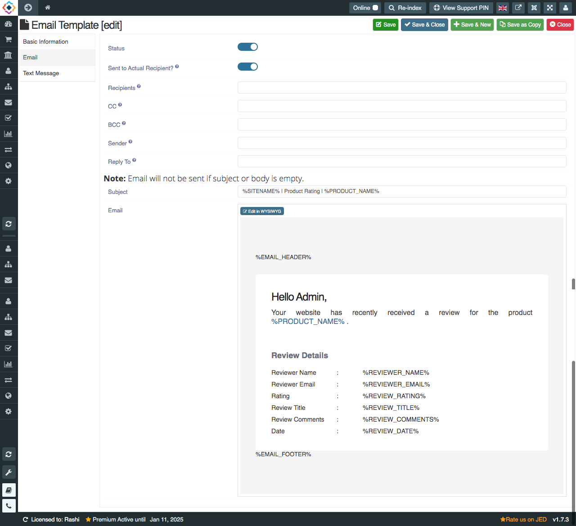Open the UK flag language selector
Viewport: 576px width, 526px height.
coord(503,8)
